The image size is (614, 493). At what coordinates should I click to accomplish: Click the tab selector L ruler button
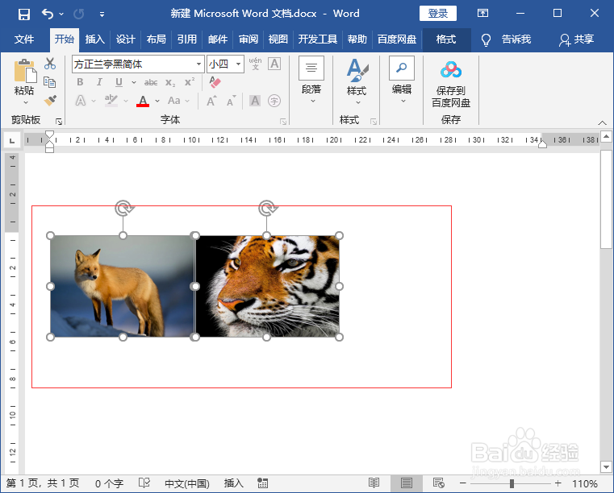click(x=12, y=140)
